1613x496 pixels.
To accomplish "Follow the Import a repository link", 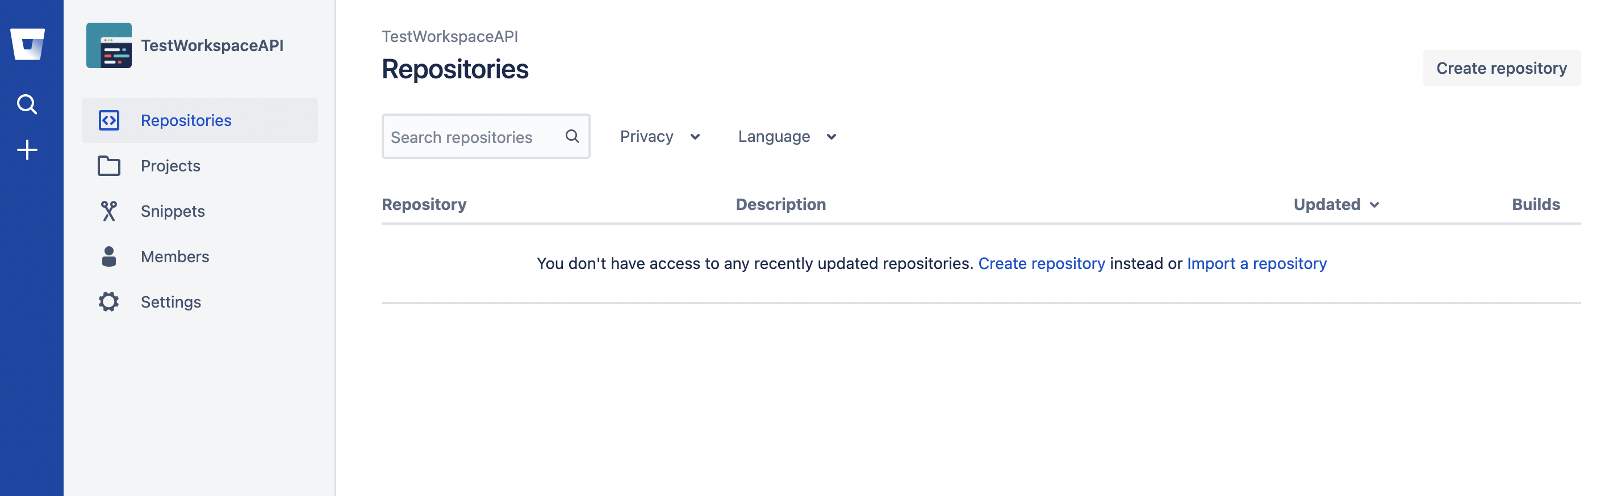I will tap(1256, 263).
